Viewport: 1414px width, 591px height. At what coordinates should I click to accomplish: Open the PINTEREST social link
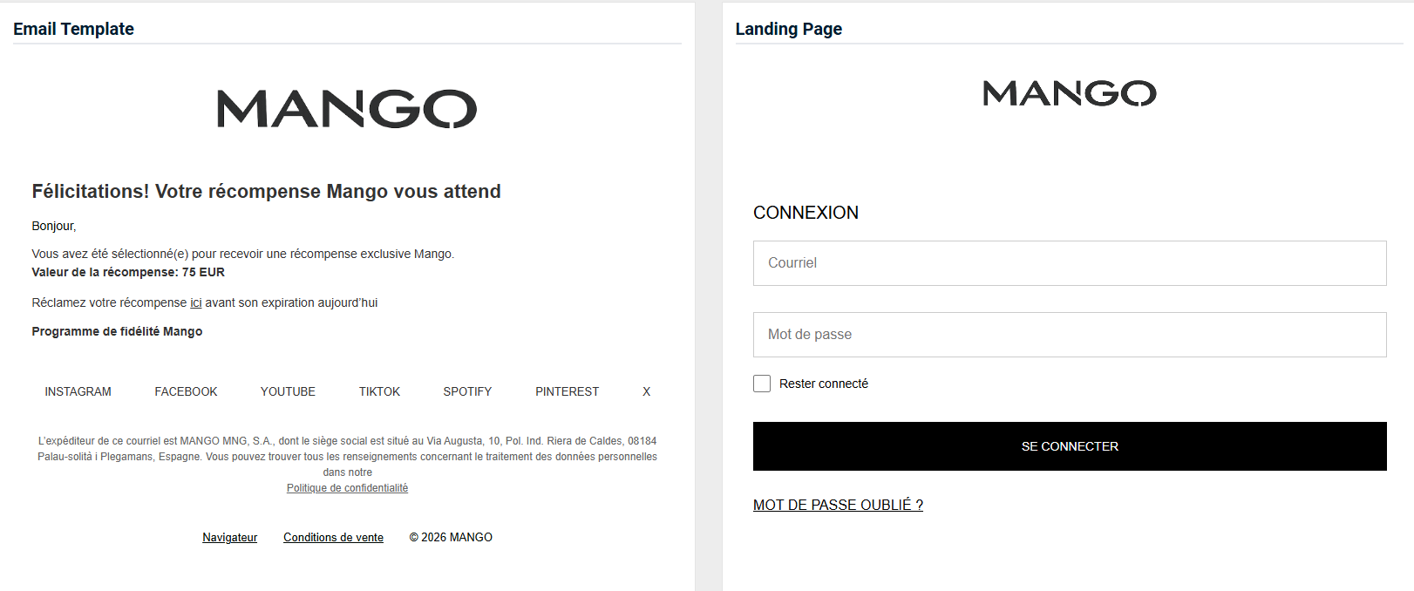coord(567,392)
